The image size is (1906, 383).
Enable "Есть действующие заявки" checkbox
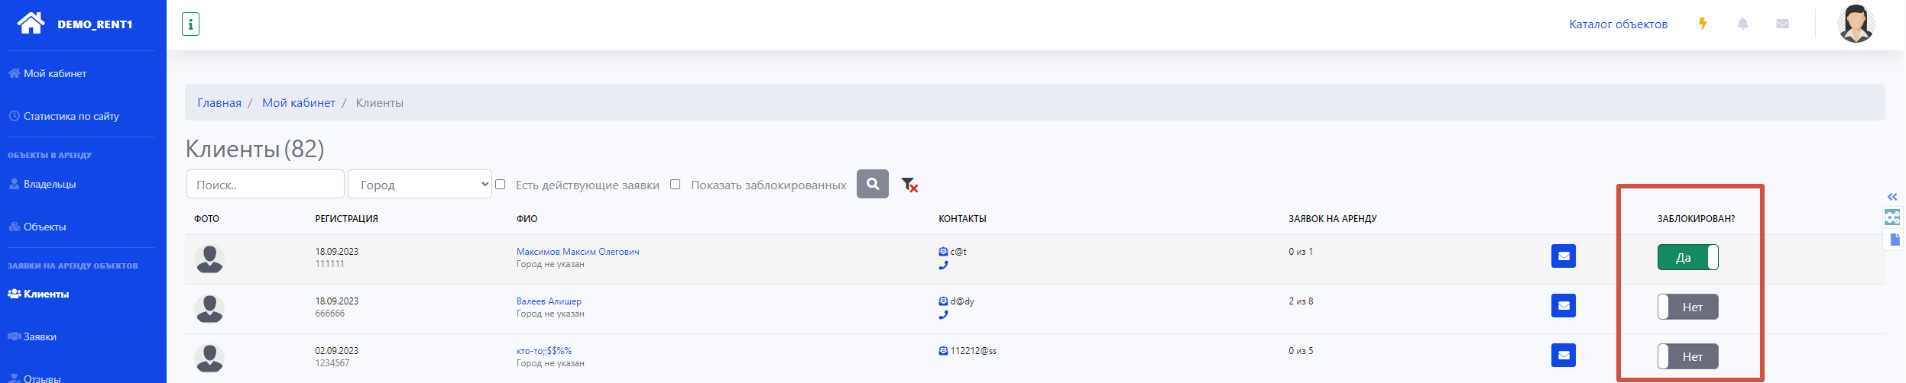coord(501,185)
